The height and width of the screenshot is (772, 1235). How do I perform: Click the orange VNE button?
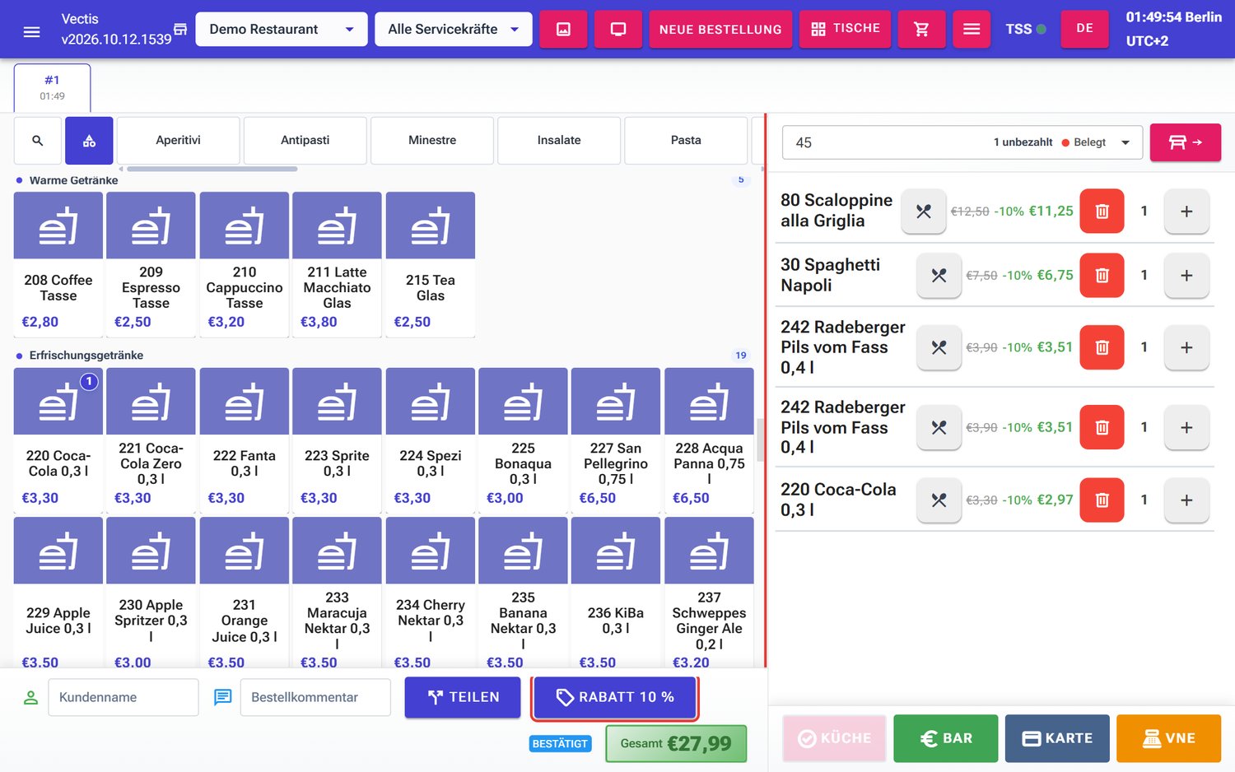[1169, 738]
